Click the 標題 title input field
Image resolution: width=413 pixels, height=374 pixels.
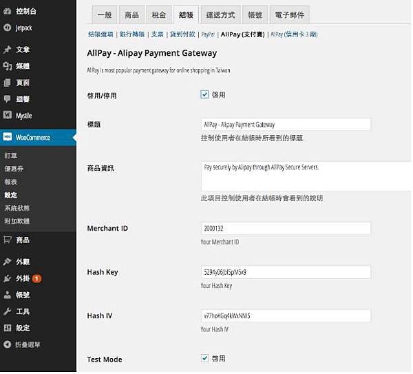click(x=286, y=125)
